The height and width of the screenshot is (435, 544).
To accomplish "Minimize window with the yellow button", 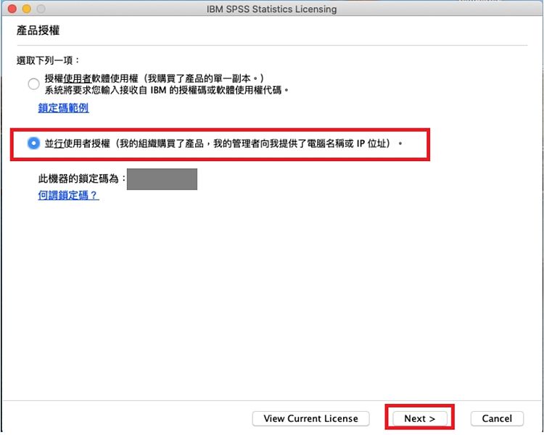I will click(x=27, y=9).
